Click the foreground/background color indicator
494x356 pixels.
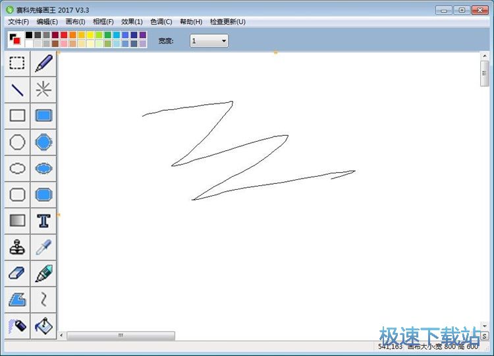click(14, 39)
